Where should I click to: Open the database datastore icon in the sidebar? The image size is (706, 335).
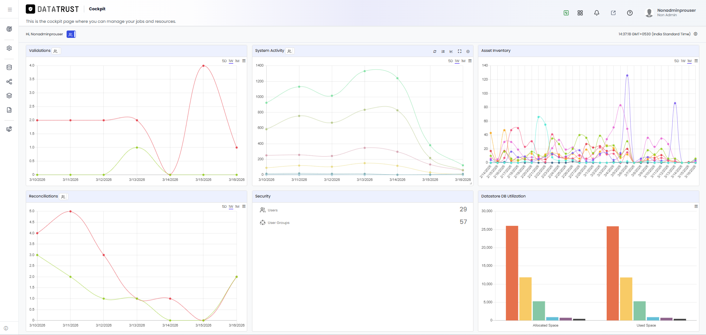click(x=9, y=67)
